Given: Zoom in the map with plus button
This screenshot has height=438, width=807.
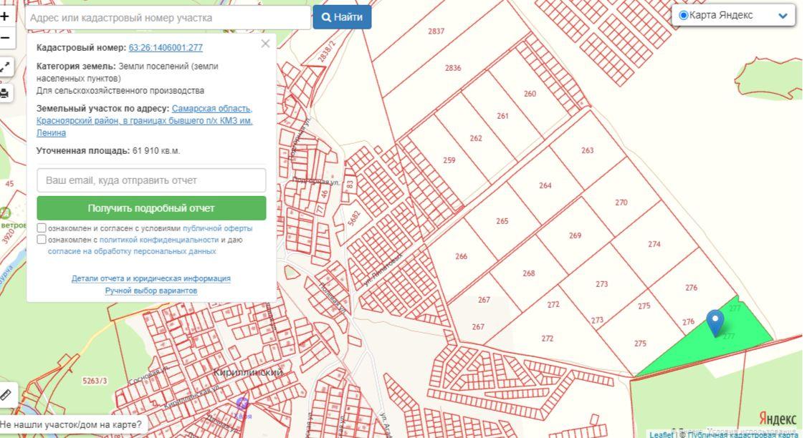Looking at the screenshot, I should point(5,16).
